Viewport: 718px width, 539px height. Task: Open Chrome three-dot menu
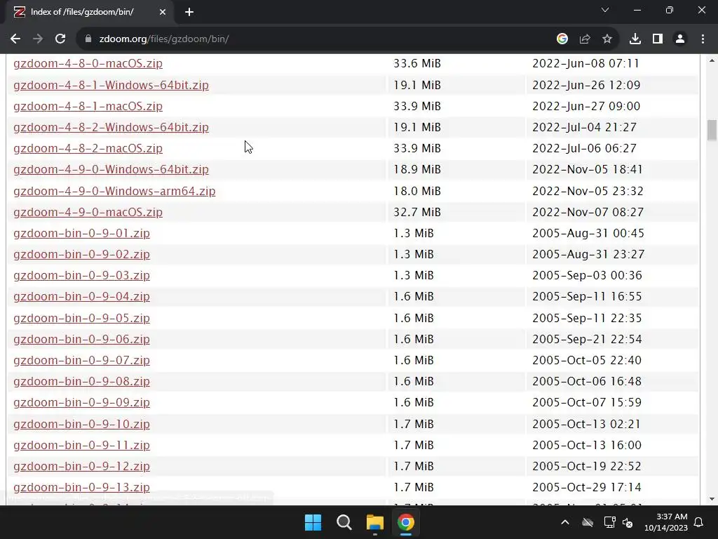[x=703, y=39]
